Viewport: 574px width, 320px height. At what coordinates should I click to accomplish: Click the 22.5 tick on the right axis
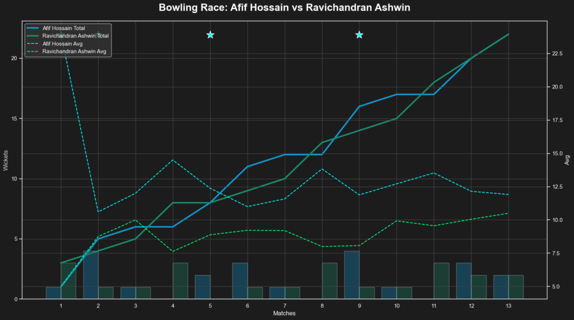[x=558, y=54]
